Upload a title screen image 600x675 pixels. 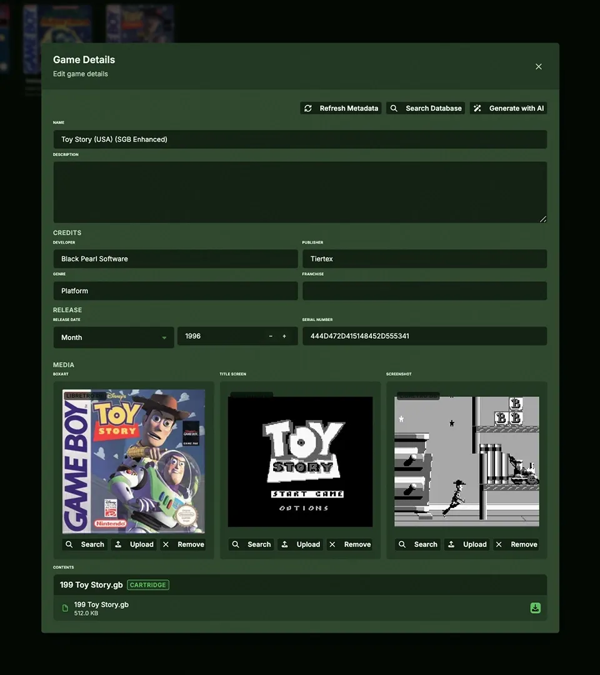[x=301, y=544]
